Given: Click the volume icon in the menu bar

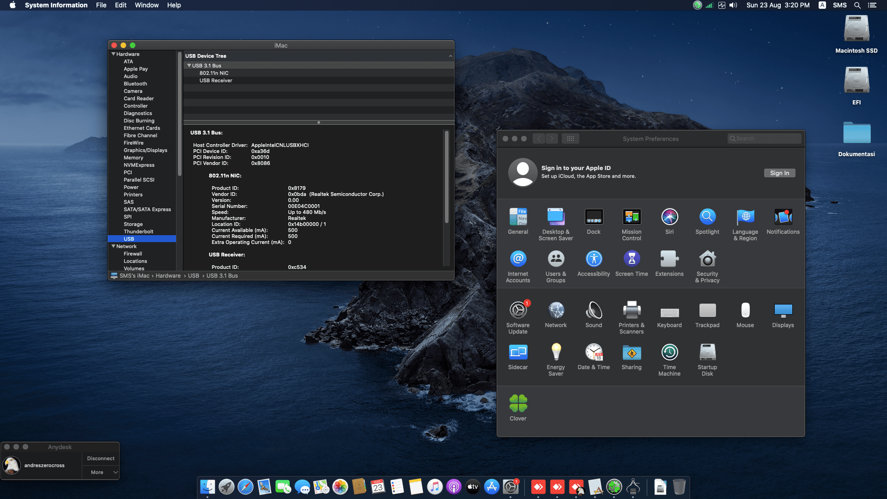Looking at the screenshot, I should coord(732,5).
